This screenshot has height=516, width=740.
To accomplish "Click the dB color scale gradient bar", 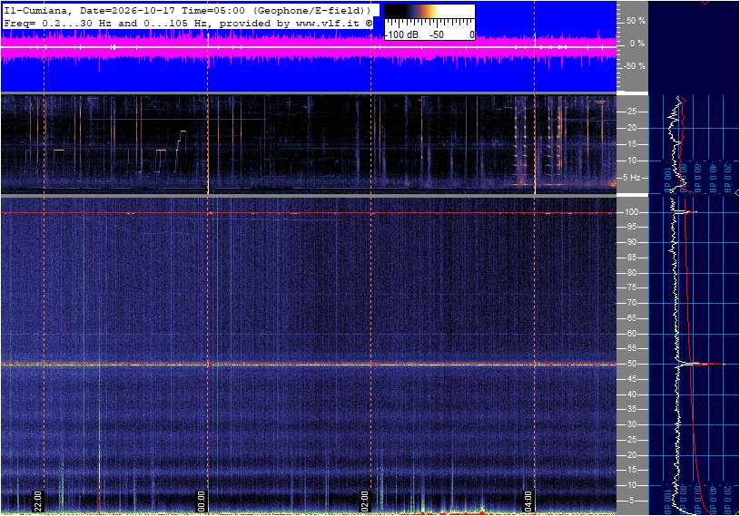I will [429, 11].
